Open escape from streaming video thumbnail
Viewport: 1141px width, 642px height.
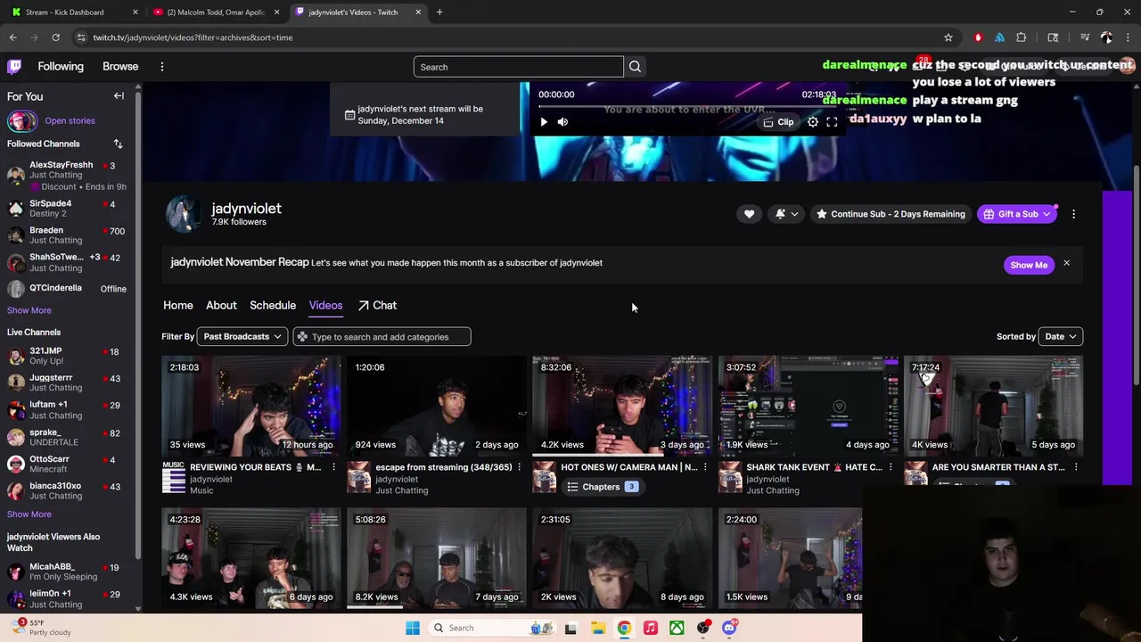click(x=437, y=406)
